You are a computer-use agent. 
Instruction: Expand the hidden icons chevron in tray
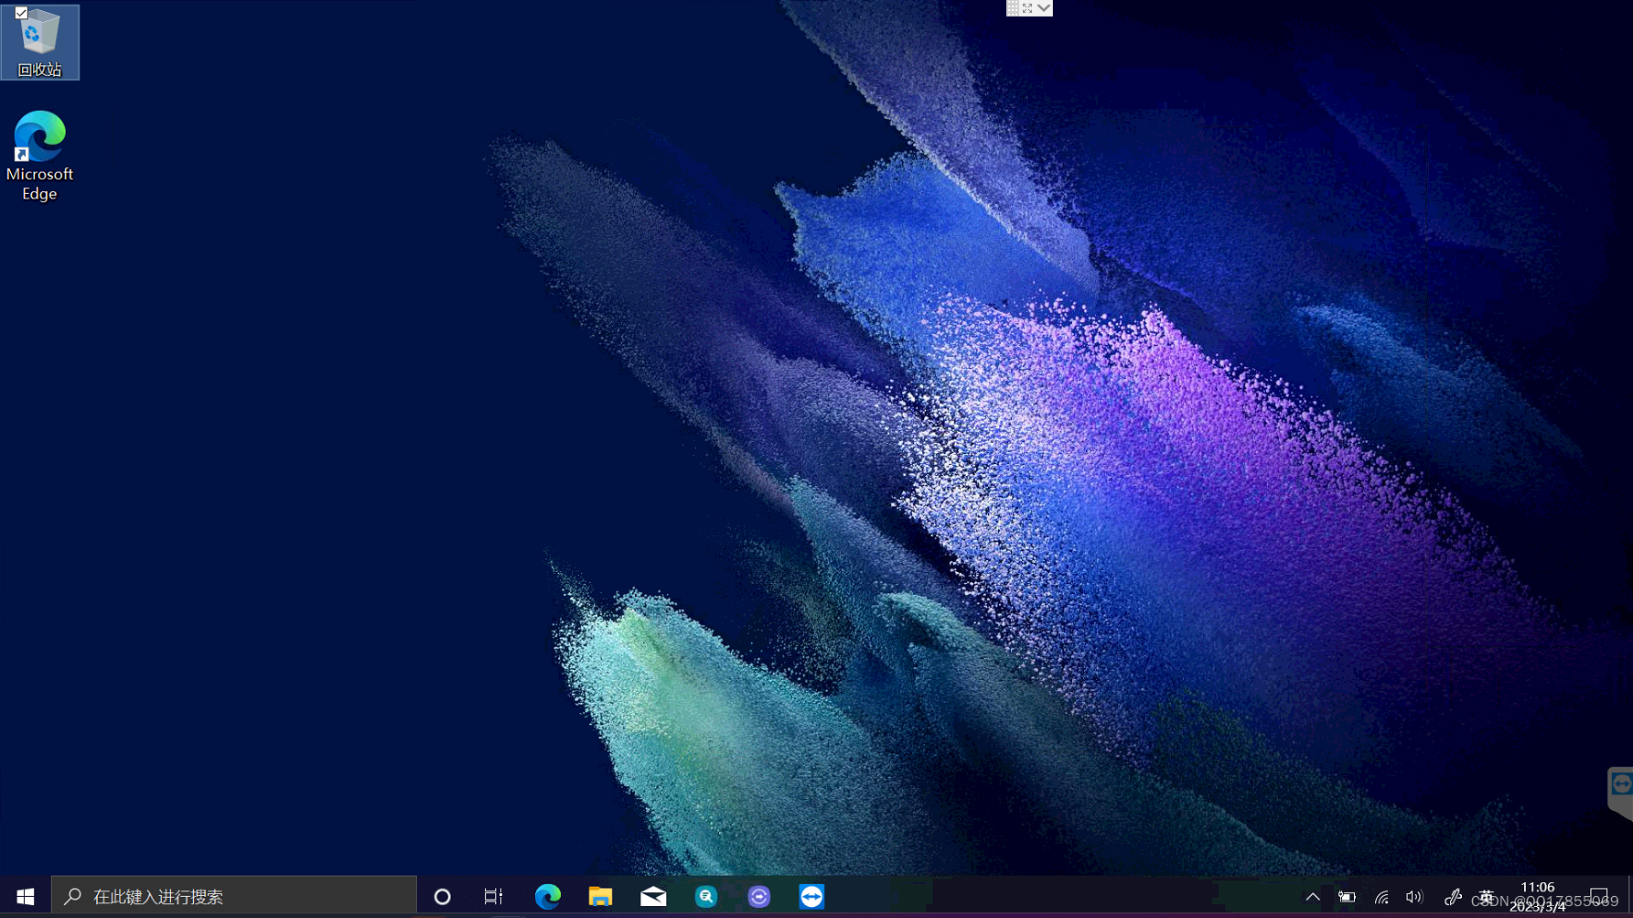pyautogui.click(x=1312, y=897)
